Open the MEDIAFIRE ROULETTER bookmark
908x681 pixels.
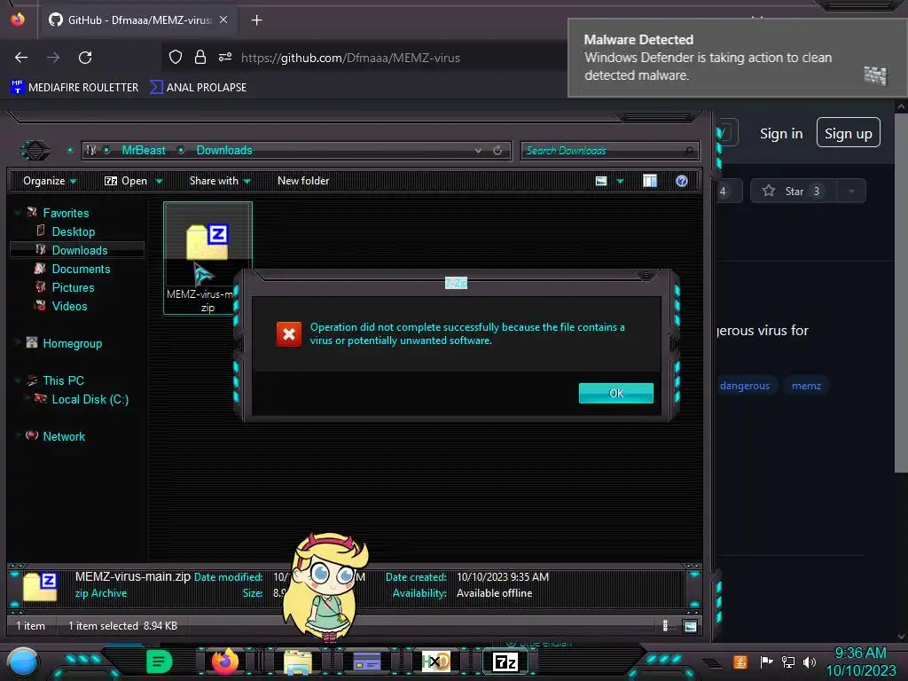tap(74, 88)
